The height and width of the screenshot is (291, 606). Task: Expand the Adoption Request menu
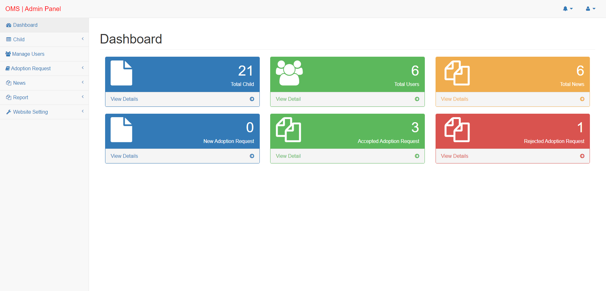click(x=83, y=68)
